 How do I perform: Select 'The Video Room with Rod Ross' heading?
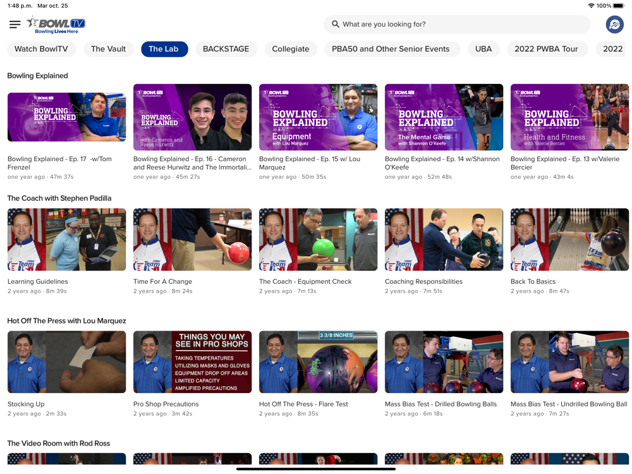(x=58, y=443)
